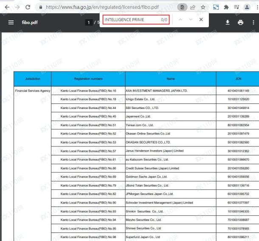Image resolution: width=259 pixels, height=241 pixels.
Task: Select Mizuho Securities Co., Ltd.
Action: coord(144,220)
